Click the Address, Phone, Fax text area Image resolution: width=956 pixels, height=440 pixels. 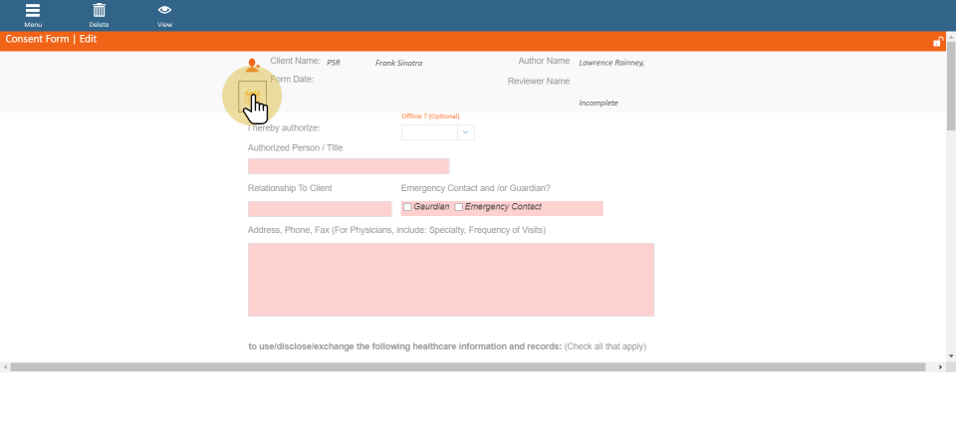click(450, 280)
